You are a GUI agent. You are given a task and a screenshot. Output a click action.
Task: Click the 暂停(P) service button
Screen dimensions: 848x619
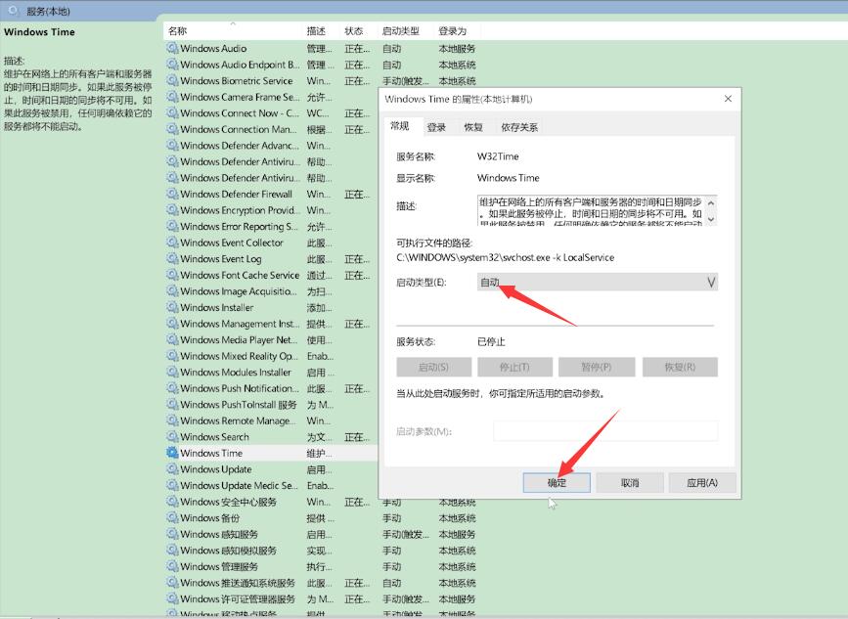(597, 367)
